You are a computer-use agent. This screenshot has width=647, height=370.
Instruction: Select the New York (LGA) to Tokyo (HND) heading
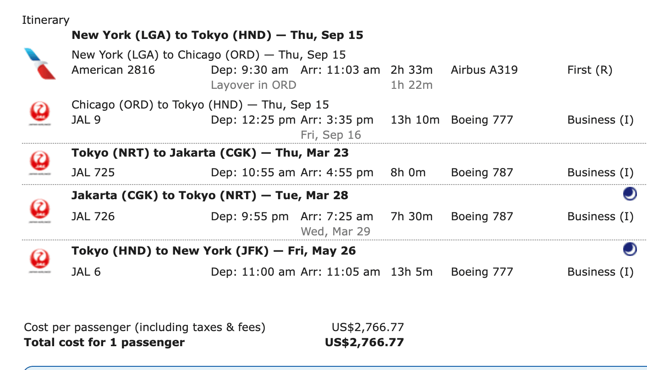coord(218,35)
